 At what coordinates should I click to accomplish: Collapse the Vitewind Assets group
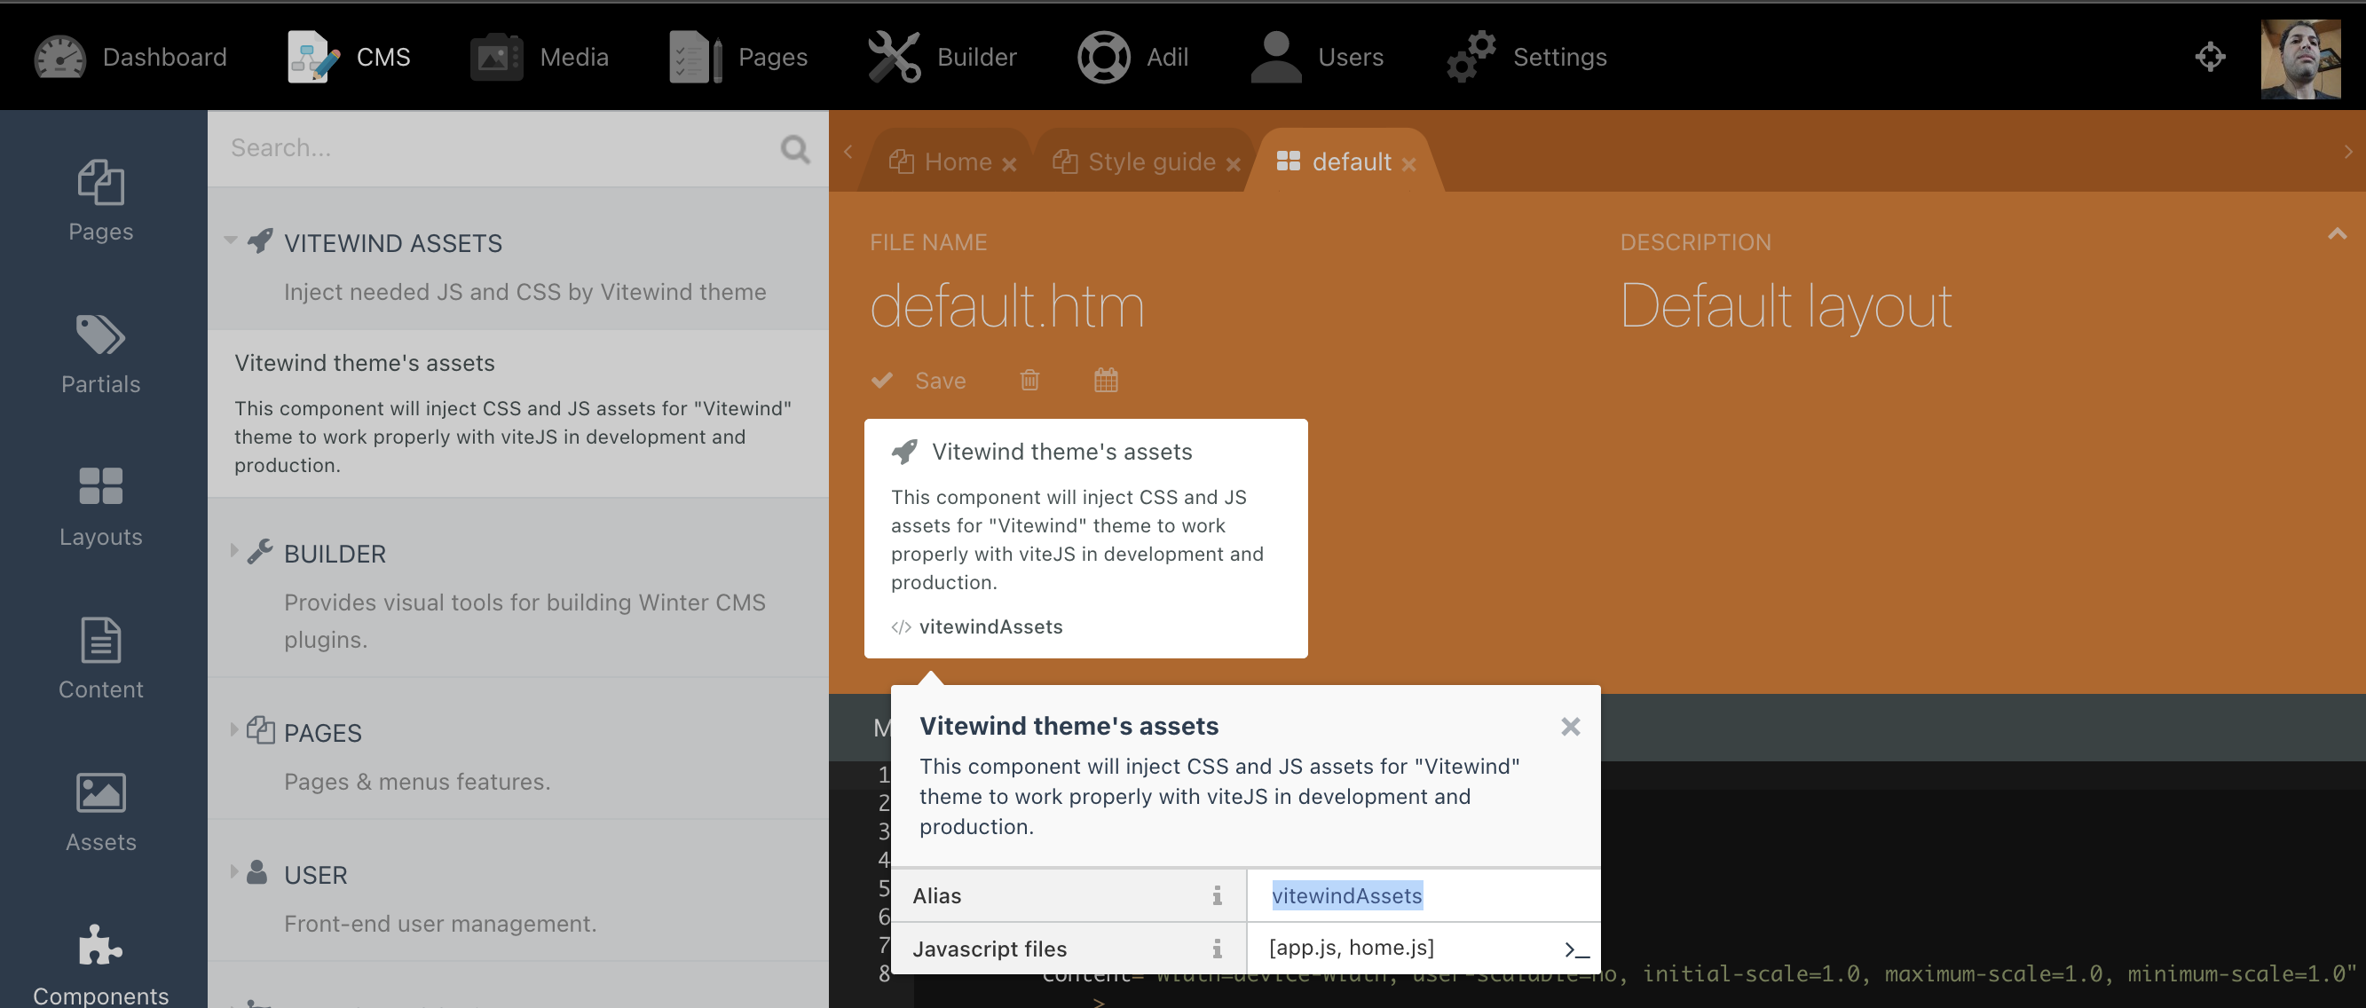point(232,240)
